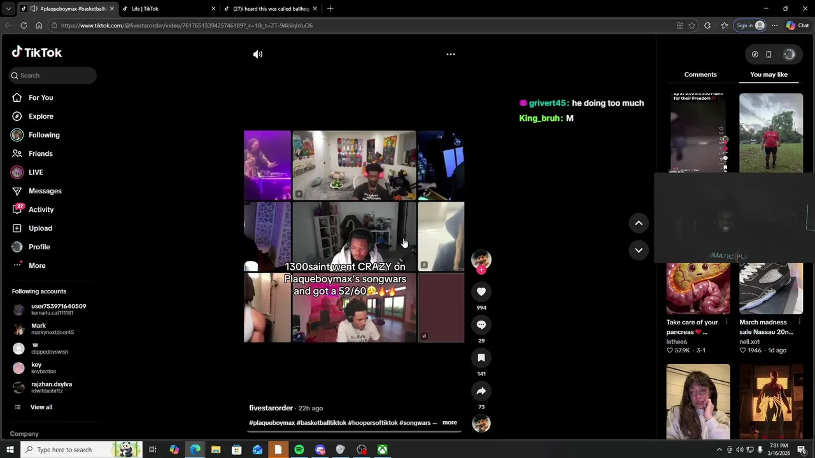Open the profile avatar menu top right

[789, 55]
